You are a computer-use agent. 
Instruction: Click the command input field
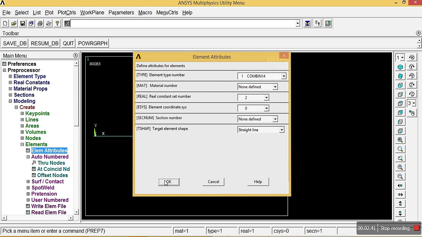183,23
